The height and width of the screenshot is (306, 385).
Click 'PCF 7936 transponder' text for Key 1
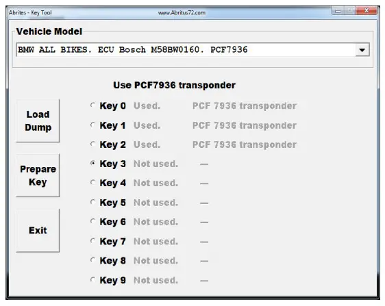(245, 126)
